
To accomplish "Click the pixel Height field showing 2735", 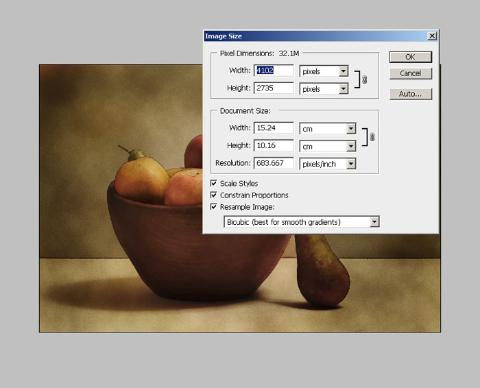I will [x=274, y=88].
